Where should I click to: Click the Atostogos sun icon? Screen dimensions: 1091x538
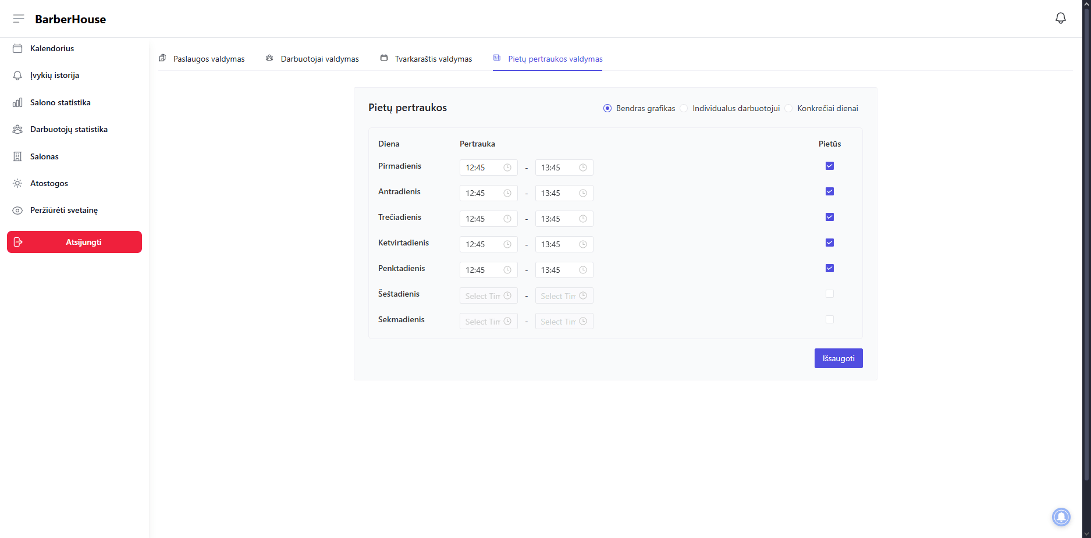pyautogui.click(x=17, y=183)
